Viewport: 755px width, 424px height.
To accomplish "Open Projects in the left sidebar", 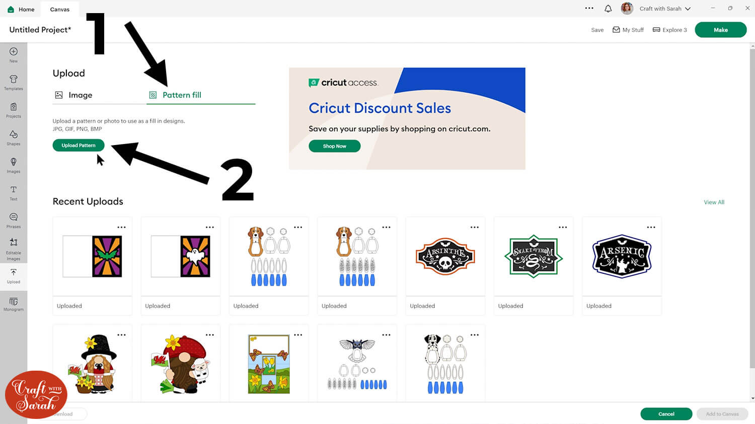I will coord(14,110).
